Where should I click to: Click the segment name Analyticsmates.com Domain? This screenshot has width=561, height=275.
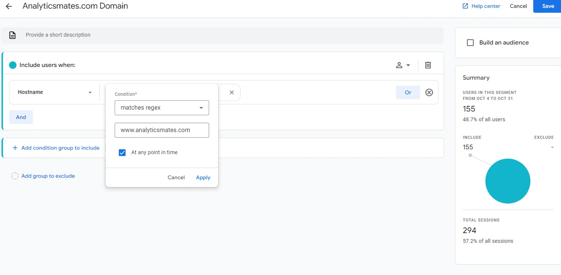[x=75, y=6]
